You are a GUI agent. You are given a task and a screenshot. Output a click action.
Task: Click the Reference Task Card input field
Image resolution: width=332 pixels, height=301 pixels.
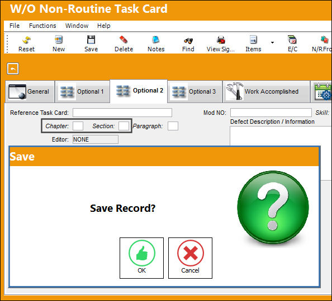[122, 113]
